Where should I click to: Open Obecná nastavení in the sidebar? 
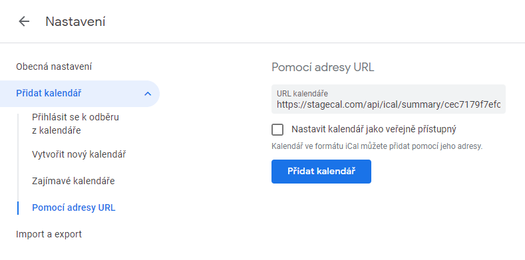coord(54,66)
